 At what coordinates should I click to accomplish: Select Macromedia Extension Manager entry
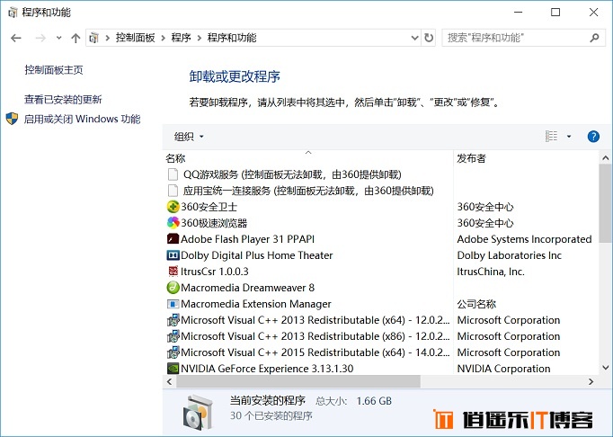pyautogui.click(x=256, y=304)
